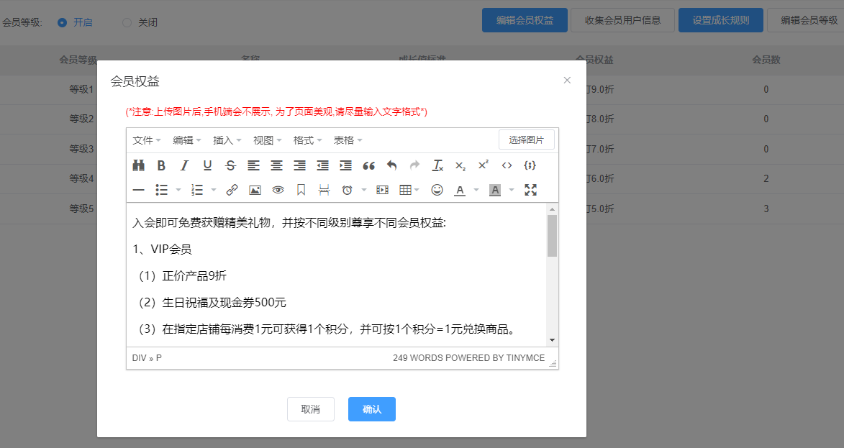The width and height of the screenshot is (844, 448).
Task: Insert a hyperlink with the link icon
Action: [232, 190]
